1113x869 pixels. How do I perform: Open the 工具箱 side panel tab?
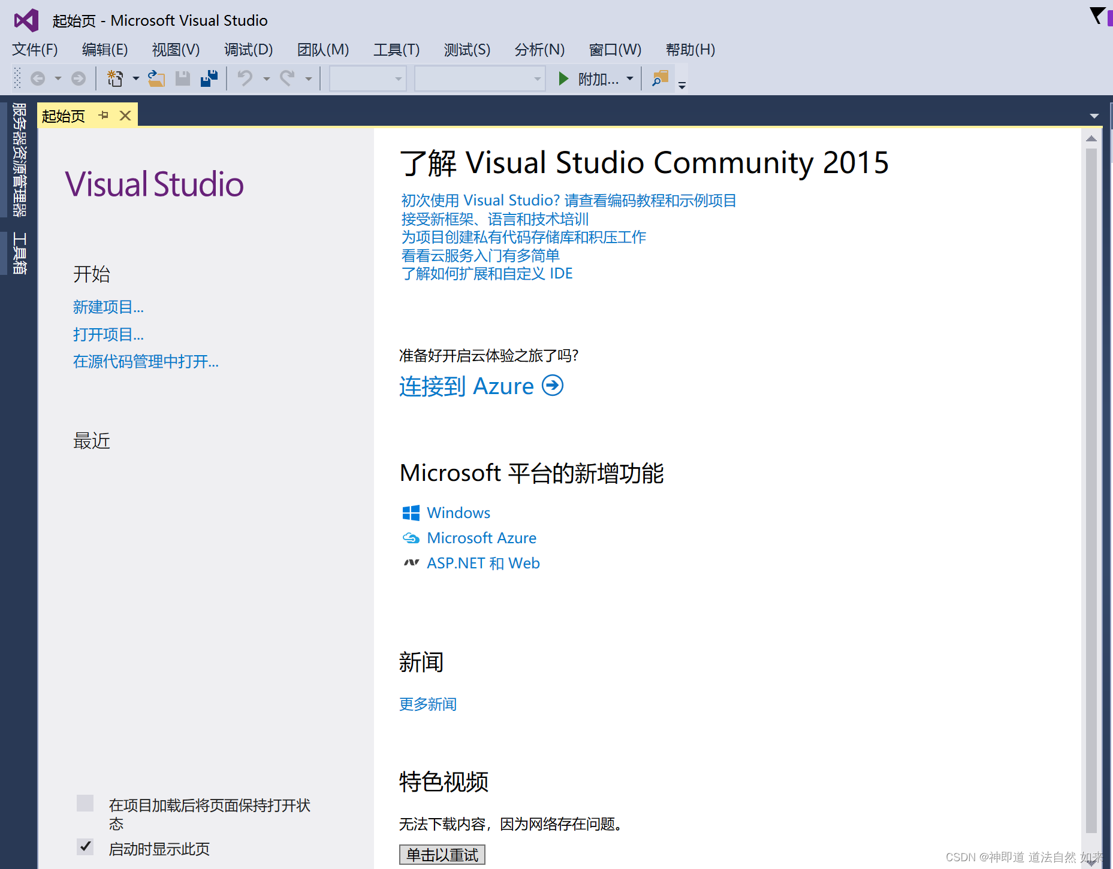tap(20, 253)
